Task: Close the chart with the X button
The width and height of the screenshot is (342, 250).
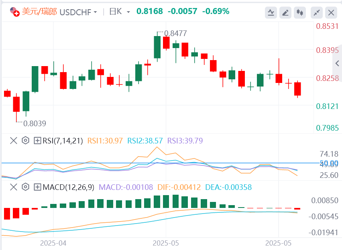Action: coord(331,12)
